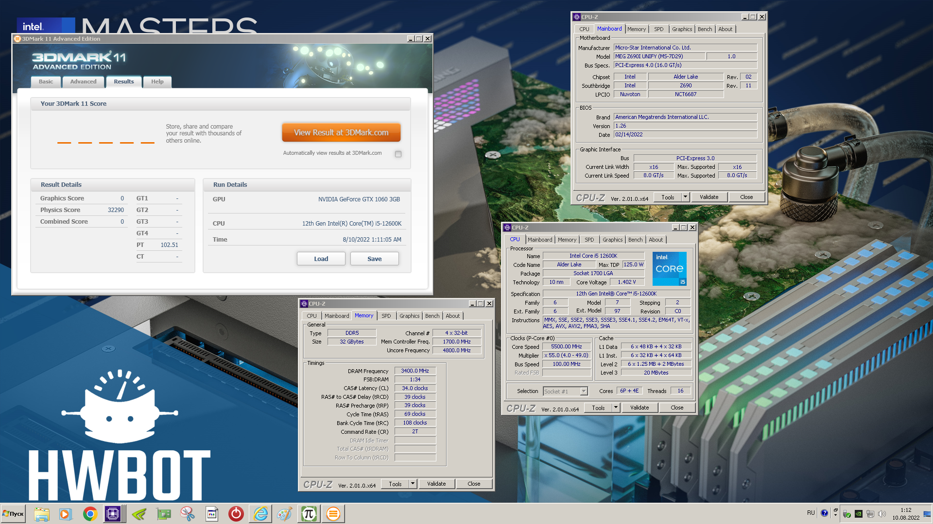
Task: Open Tools dropdown arrow in Memory CPU-Z window
Action: pyautogui.click(x=413, y=484)
